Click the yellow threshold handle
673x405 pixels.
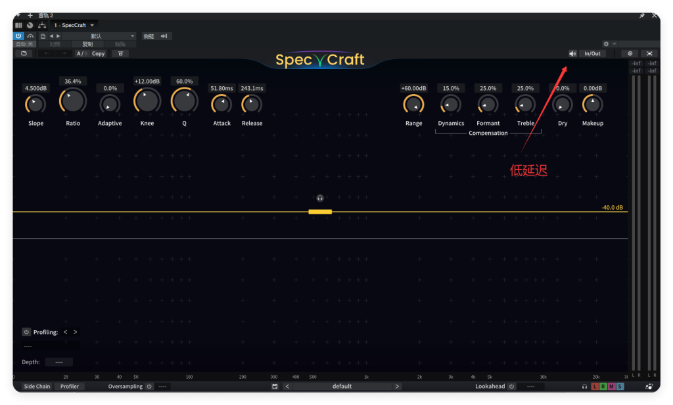[x=320, y=212]
